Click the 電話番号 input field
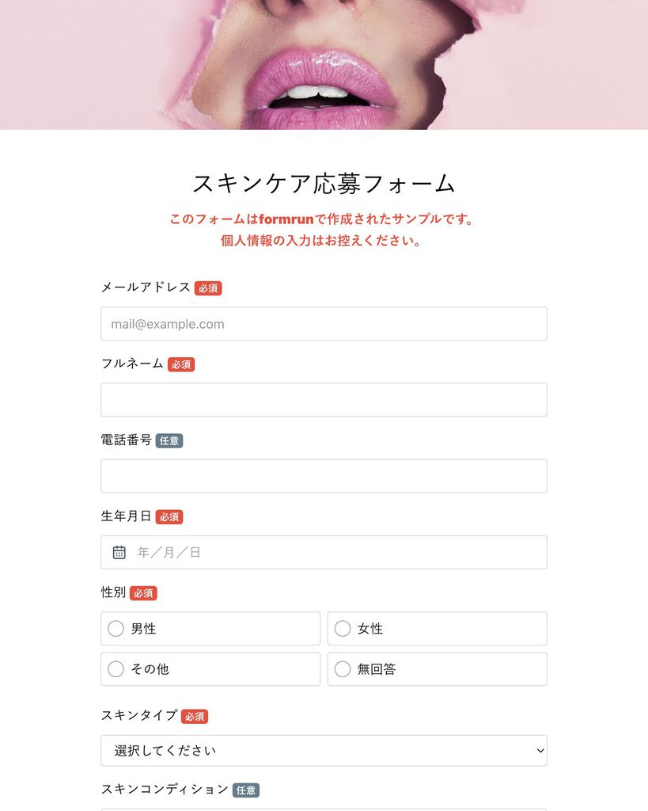Screen dimensions: 648x811 pyautogui.click(x=324, y=476)
